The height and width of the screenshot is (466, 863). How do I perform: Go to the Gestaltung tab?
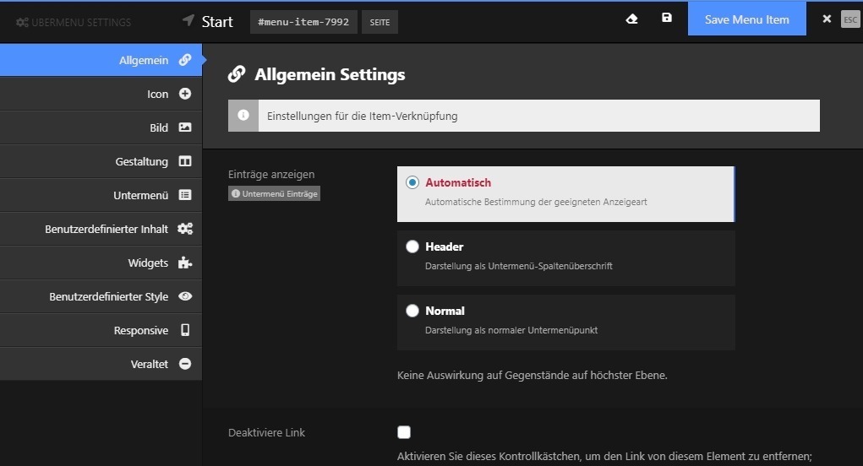point(101,161)
